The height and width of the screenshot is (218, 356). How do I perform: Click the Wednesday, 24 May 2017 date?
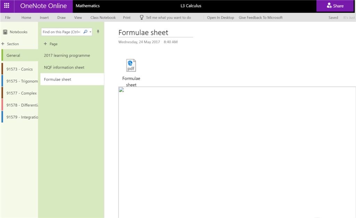click(139, 42)
